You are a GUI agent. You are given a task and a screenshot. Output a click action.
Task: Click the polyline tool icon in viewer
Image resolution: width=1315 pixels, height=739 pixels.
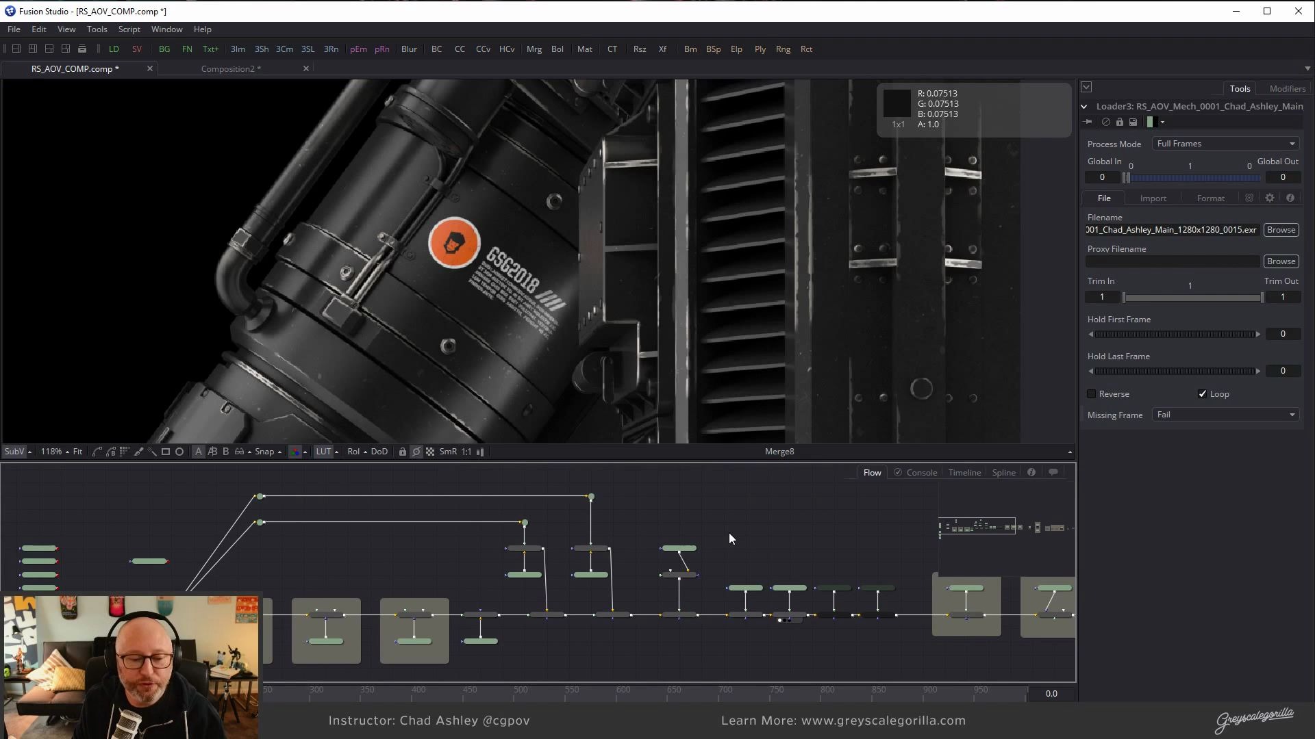[97, 452]
